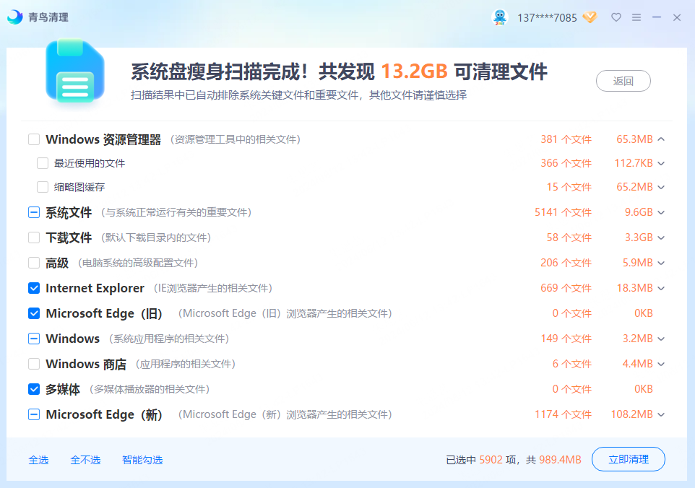Open the hamburger main menu icon
The width and height of the screenshot is (695, 488).
click(x=636, y=17)
